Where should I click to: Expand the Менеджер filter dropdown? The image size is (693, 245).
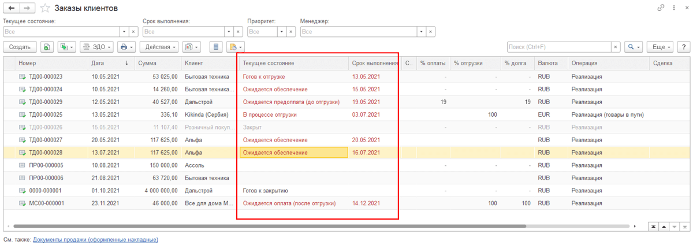pyautogui.click(x=421, y=31)
